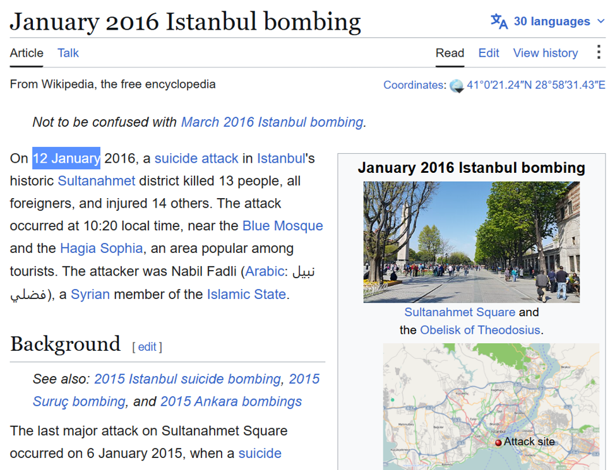Open the March 2016 Istanbul bombing link
The width and height of the screenshot is (615, 470).
272,122
